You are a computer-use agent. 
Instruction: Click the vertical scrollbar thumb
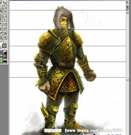(x=128, y=79)
